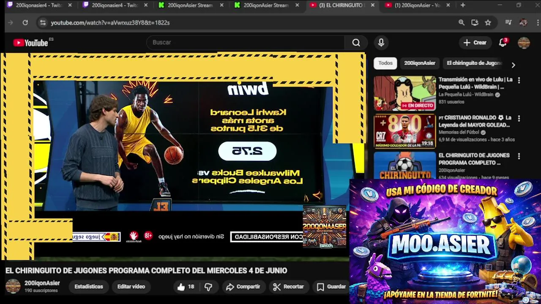Open options for the Cristiano Ronaldo video
The width and height of the screenshot is (541, 304).
point(519,119)
